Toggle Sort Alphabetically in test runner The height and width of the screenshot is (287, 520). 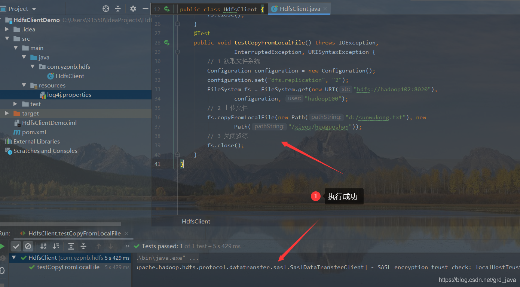click(x=43, y=246)
